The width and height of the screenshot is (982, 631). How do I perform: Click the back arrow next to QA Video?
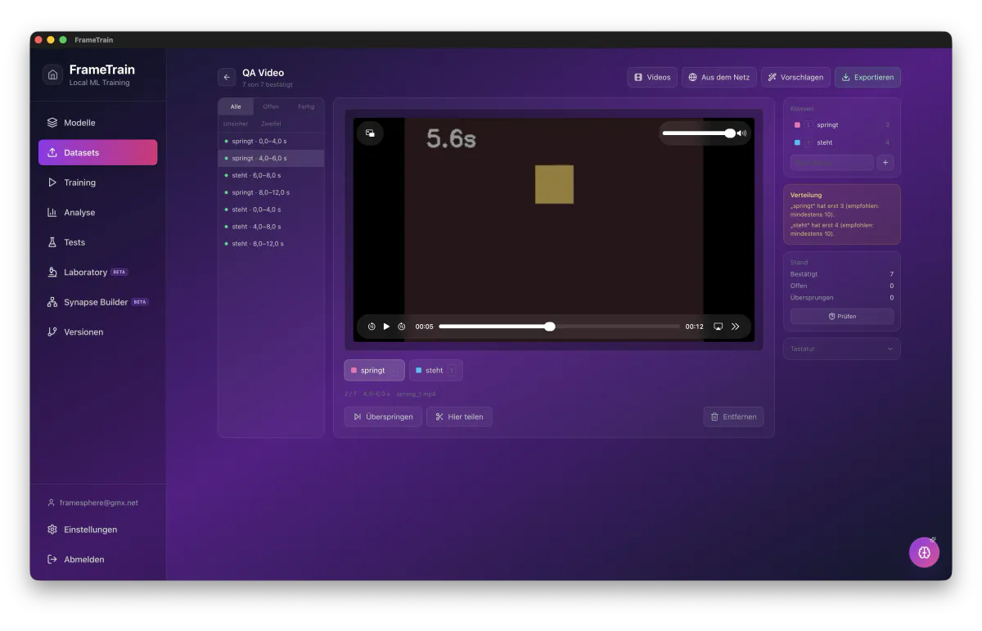click(227, 77)
